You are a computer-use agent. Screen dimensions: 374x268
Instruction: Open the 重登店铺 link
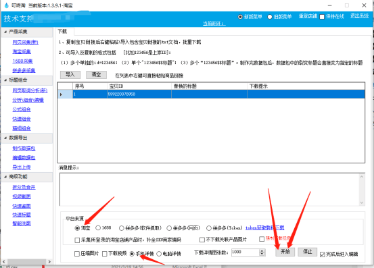pos(308,16)
